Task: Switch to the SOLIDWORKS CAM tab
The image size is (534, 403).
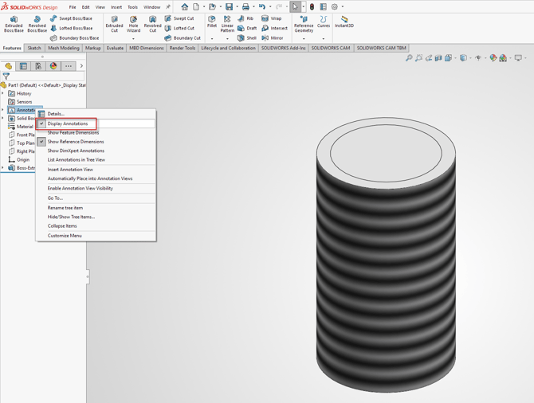Action: pos(331,48)
